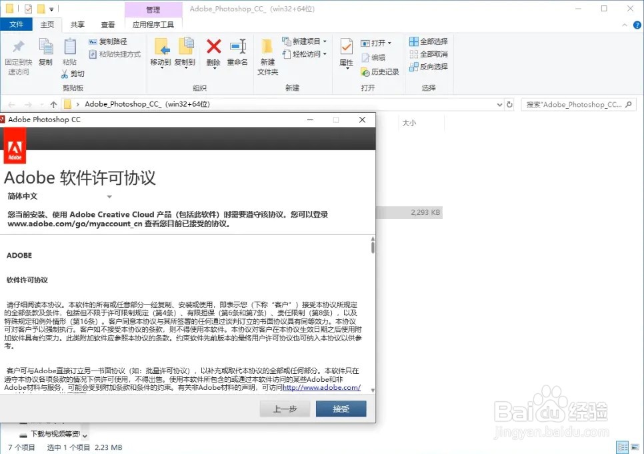This screenshot has width=644, height=454.
Task: Open the Move to folder menu
Action: point(161,52)
